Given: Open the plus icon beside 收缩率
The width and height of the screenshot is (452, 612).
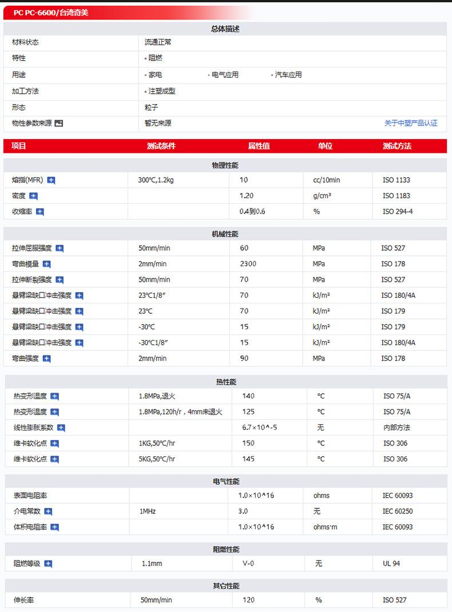Looking at the screenshot, I should (40, 212).
